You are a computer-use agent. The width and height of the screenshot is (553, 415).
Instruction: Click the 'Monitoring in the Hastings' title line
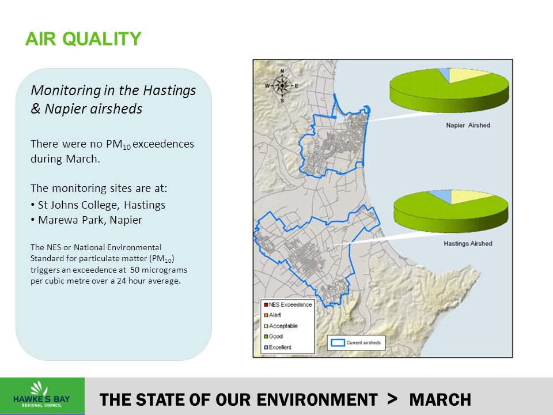113,90
